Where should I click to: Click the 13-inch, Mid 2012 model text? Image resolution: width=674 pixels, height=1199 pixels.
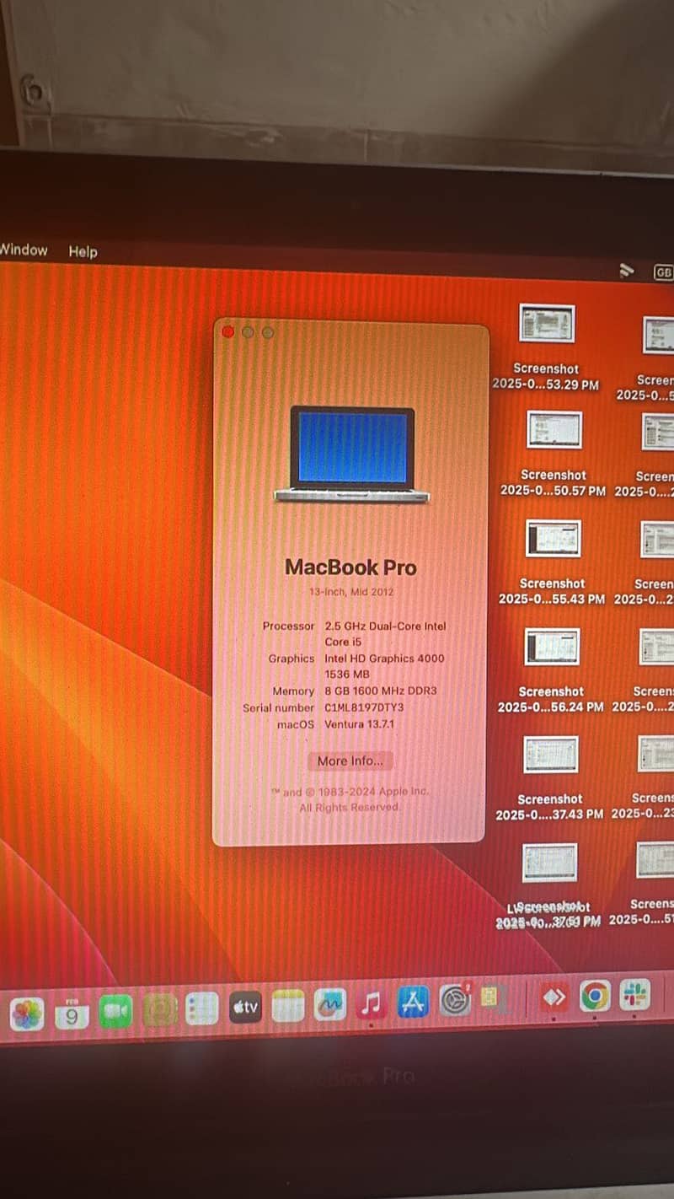tap(350, 592)
